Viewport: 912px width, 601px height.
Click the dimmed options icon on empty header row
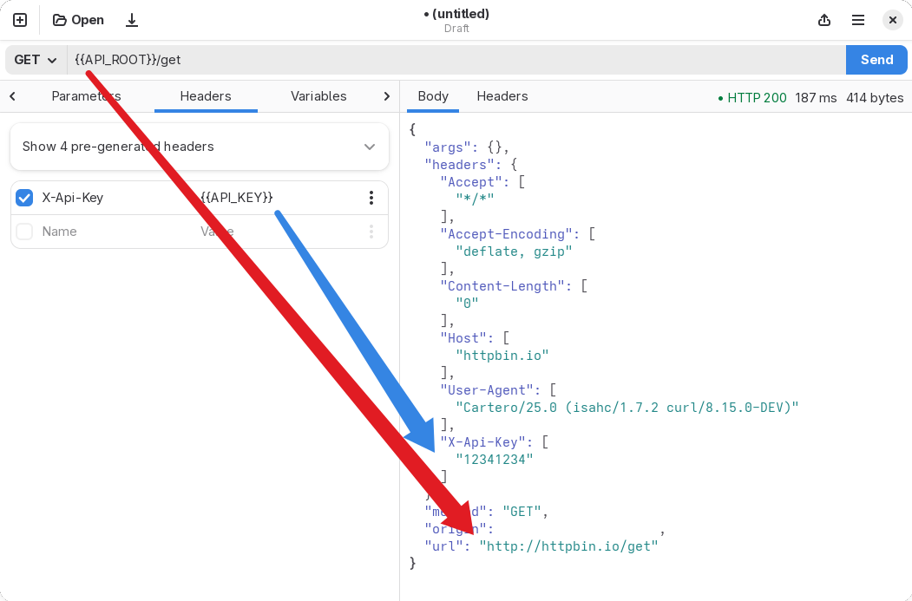pos(371,231)
